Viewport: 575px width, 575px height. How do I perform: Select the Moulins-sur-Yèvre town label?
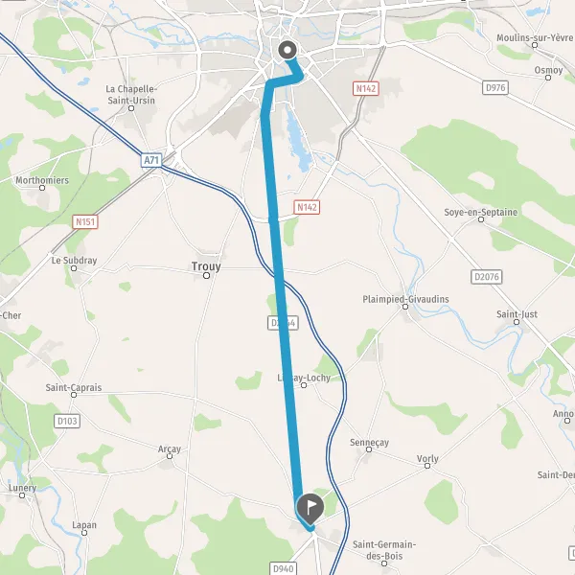coord(535,37)
